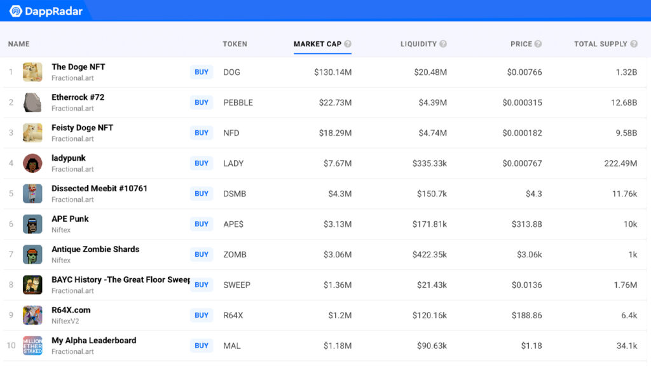Open the Antique Zombie Shards thumbnail
This screenshot has height=366, width=651.
32,254
